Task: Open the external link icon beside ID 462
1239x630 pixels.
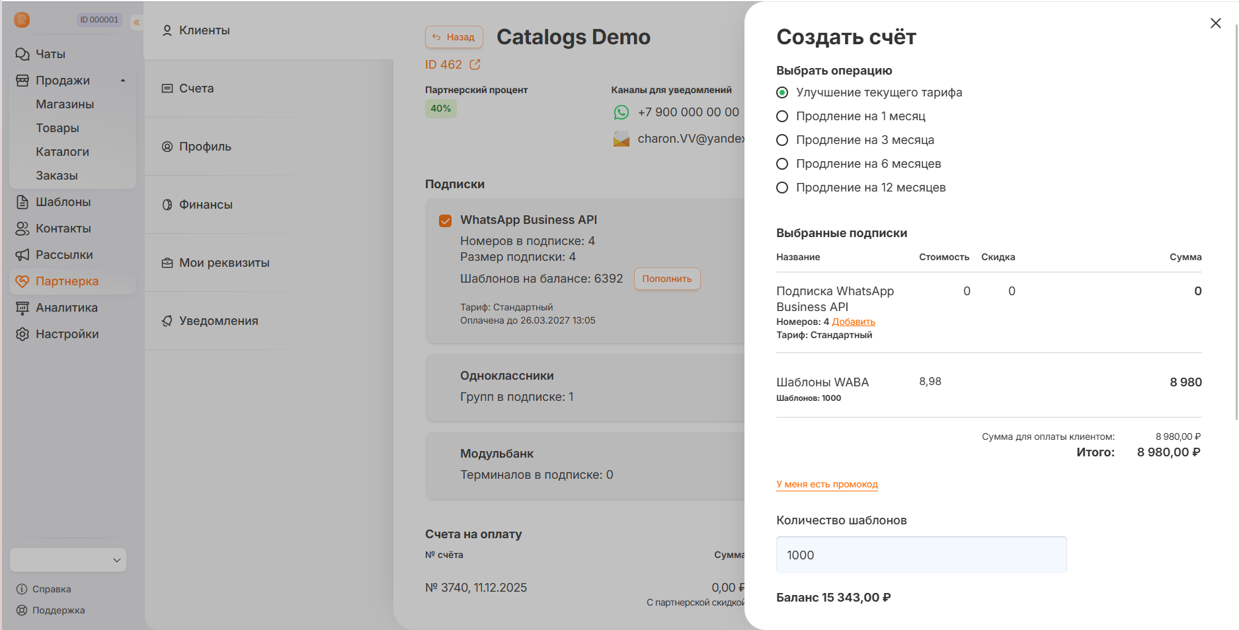Action: pyautogui.click(x=475, y=65)
